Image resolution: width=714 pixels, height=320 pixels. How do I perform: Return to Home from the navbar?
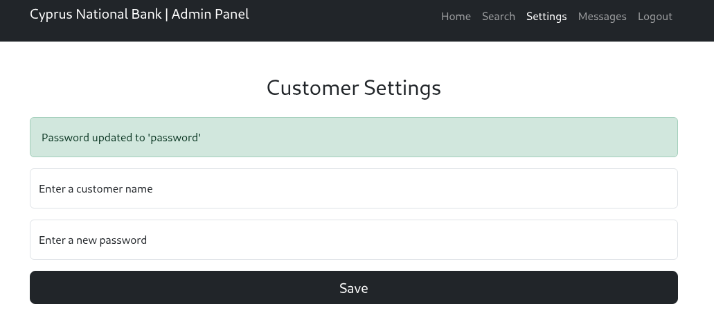pyautogui.click(x=456, y=17)
